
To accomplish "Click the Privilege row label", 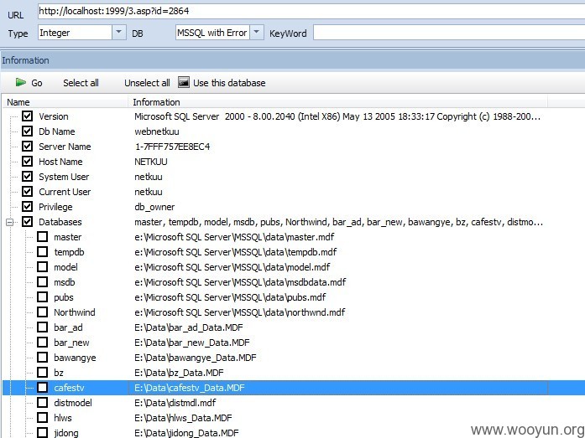I will pos(55,207).
